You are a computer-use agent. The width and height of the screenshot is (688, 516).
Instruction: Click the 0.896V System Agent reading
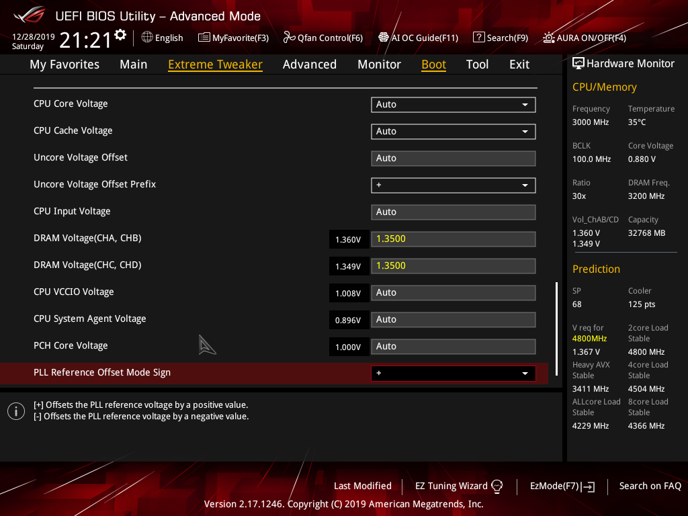tap(348, 320)
